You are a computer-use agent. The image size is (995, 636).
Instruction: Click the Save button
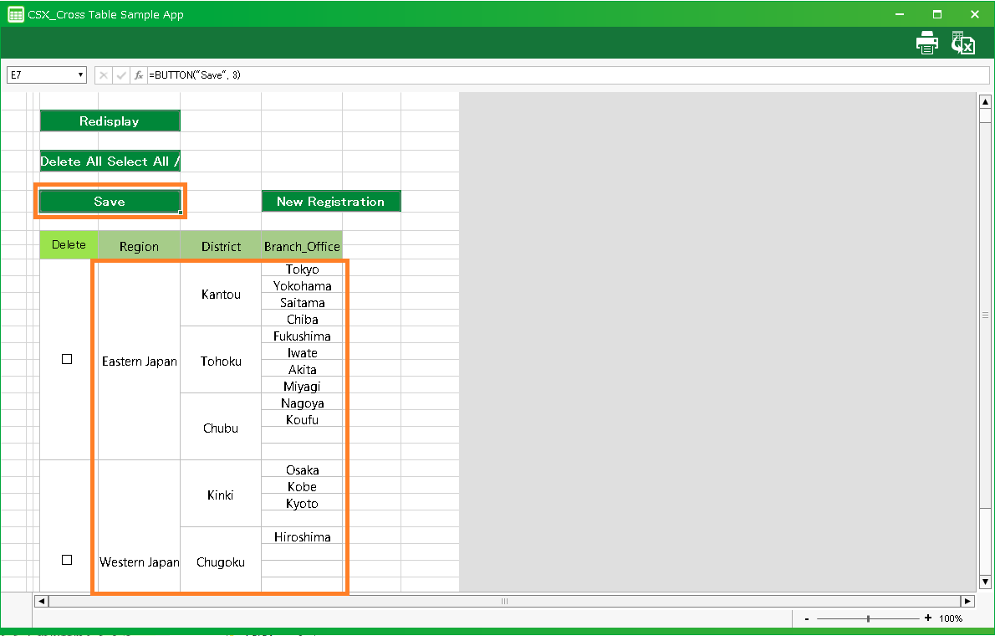[110, 202]
